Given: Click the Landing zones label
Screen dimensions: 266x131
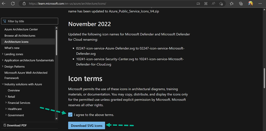Looking at the screenshot, I should 14,54.
